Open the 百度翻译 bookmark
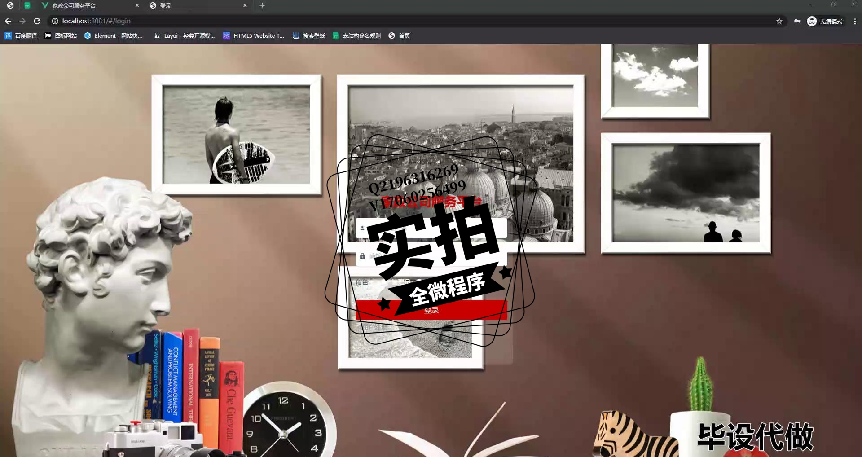Screen dimensions: 862x457 coord(21,35)
